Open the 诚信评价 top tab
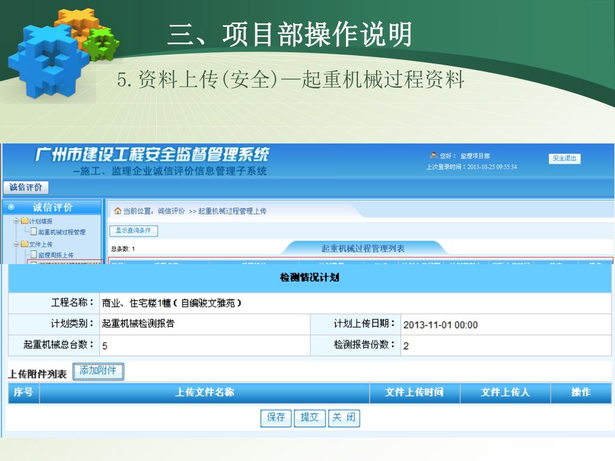 pos(26,187)
